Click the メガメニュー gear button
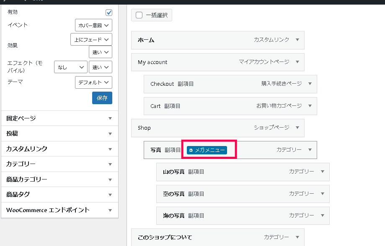Screen dimensions: 385x246 pyautogui.click(x=207, y=150)
